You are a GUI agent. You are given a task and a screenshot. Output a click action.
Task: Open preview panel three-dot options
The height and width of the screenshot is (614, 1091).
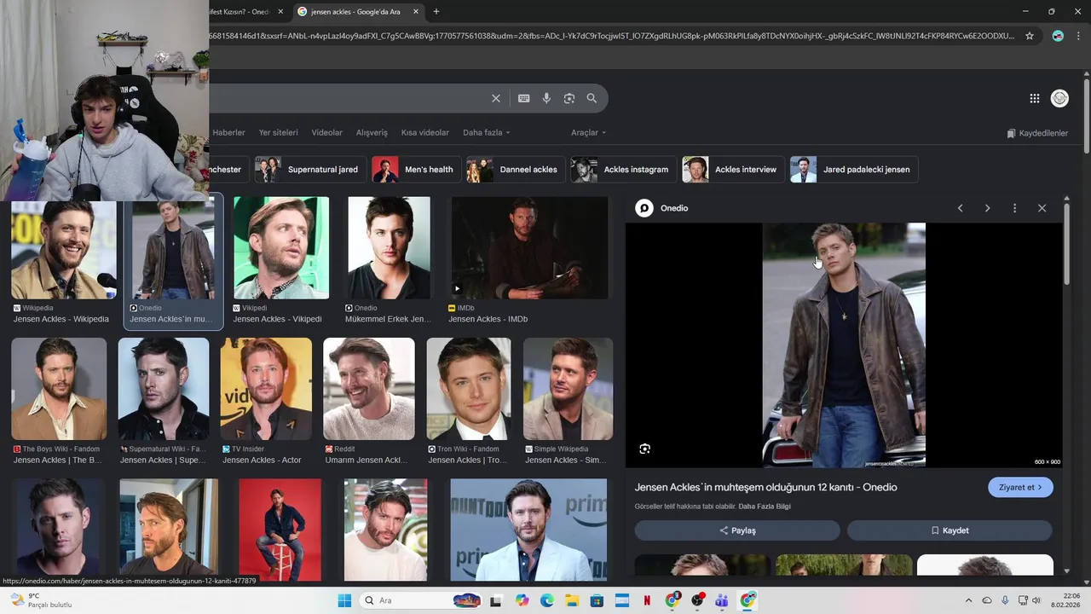(1014, 208)
